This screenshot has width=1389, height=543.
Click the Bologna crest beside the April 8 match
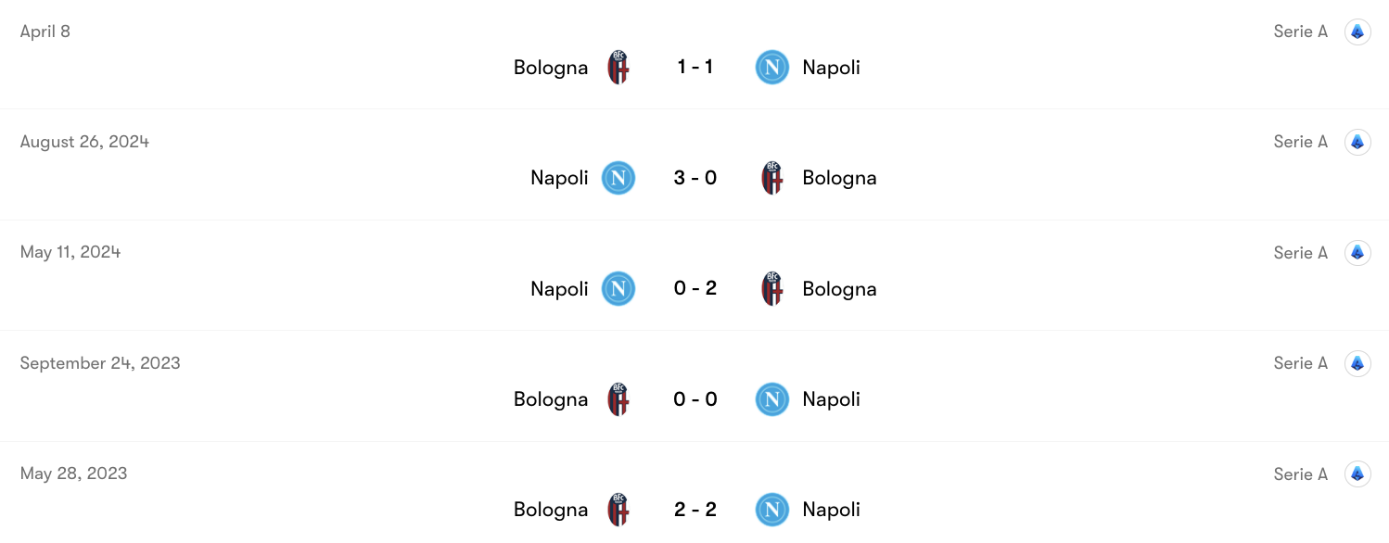(x=617, y=67)
